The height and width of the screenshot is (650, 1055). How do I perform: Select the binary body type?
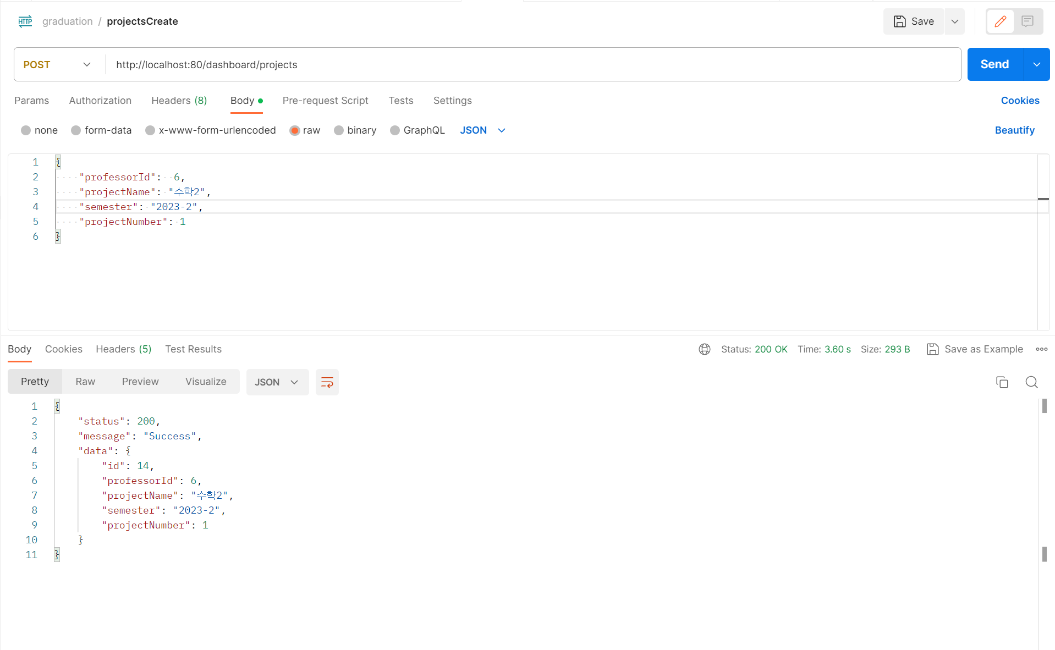coord(339,130)
